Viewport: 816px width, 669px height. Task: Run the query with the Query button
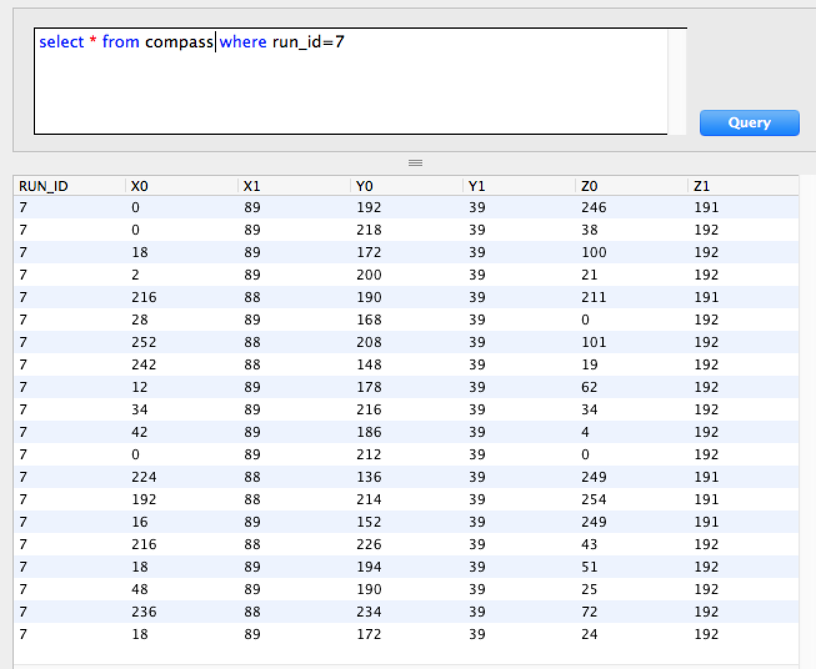(x=749, y=122)
